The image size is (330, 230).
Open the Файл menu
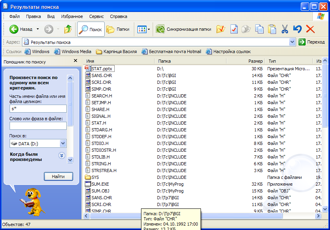tap(14, 16)
